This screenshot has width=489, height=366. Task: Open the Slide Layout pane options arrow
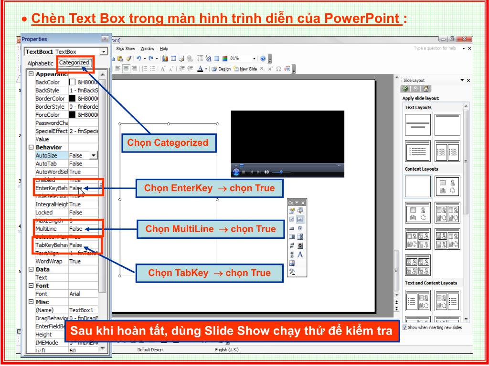[462, 80]
